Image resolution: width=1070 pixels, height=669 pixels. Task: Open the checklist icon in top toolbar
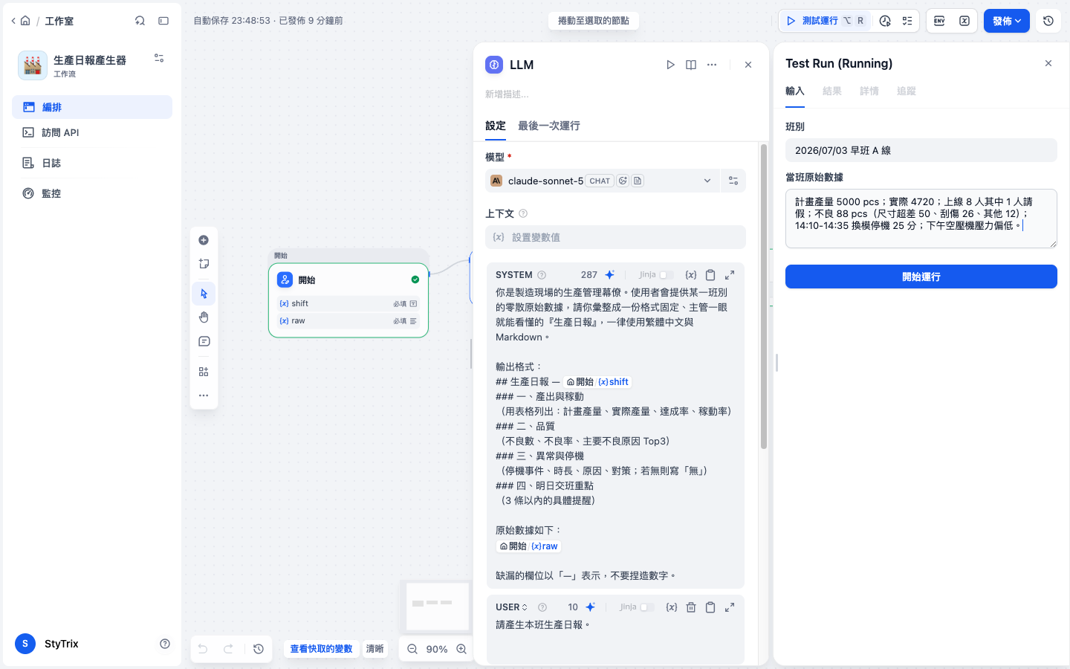point(907,21)
